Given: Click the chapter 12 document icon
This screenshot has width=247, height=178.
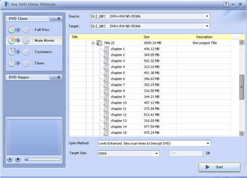Looking at the screenshot, I should click(x=106, y=115).
